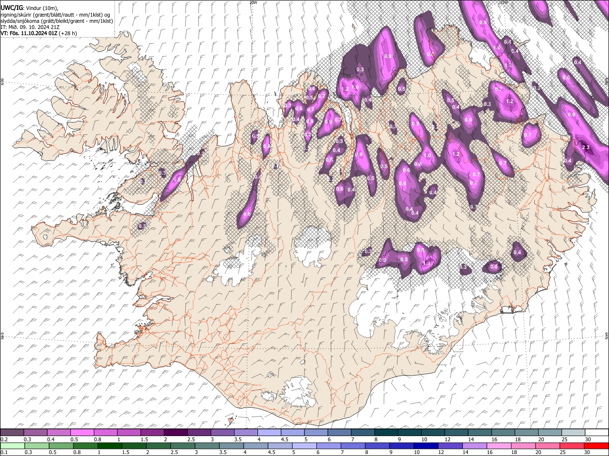Screen dimensions: 609x456
Task: Click the '0.2' label under upper legend row
Action: pos(3,439)
